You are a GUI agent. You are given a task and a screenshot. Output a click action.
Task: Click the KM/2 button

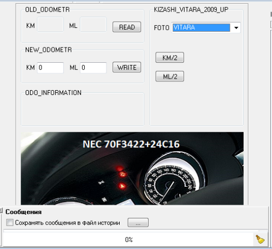point(170,57)
